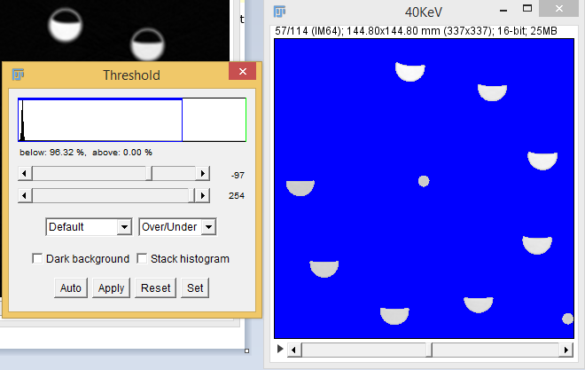Click the stack slice scrollbar thumb
The width and height of the screenshot is (585, 370).
tap(431, 350)
